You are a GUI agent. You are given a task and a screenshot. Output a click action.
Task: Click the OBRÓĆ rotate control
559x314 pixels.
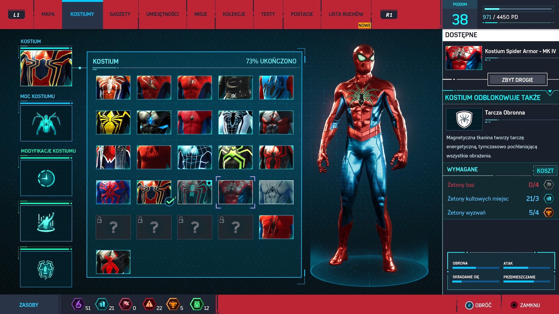478,305
